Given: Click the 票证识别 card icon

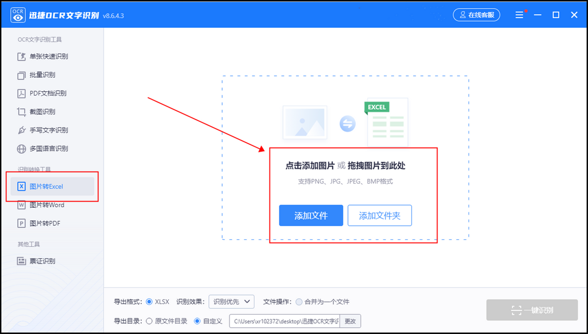Looking at the screenshot, I should click(22, 261).
